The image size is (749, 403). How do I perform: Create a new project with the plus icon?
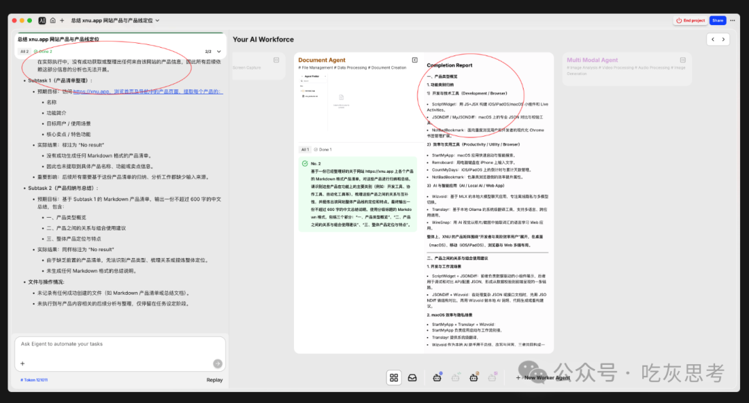coord(62,21)
